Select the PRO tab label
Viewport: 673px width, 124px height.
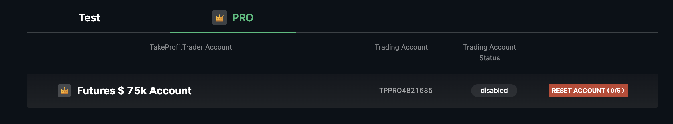243,18
